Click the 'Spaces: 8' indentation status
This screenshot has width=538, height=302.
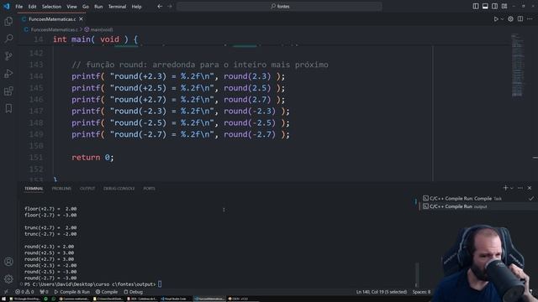pyautogui.click(x=421, y=292)
